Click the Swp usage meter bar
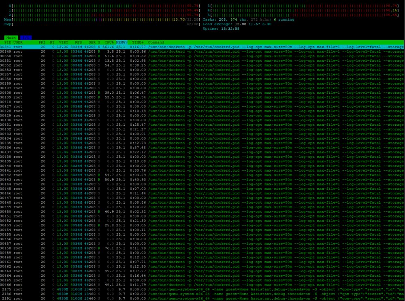 point(102,24)
